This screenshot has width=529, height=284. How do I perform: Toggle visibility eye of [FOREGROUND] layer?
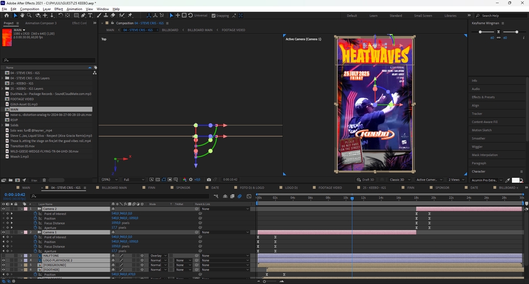point(3,265)
